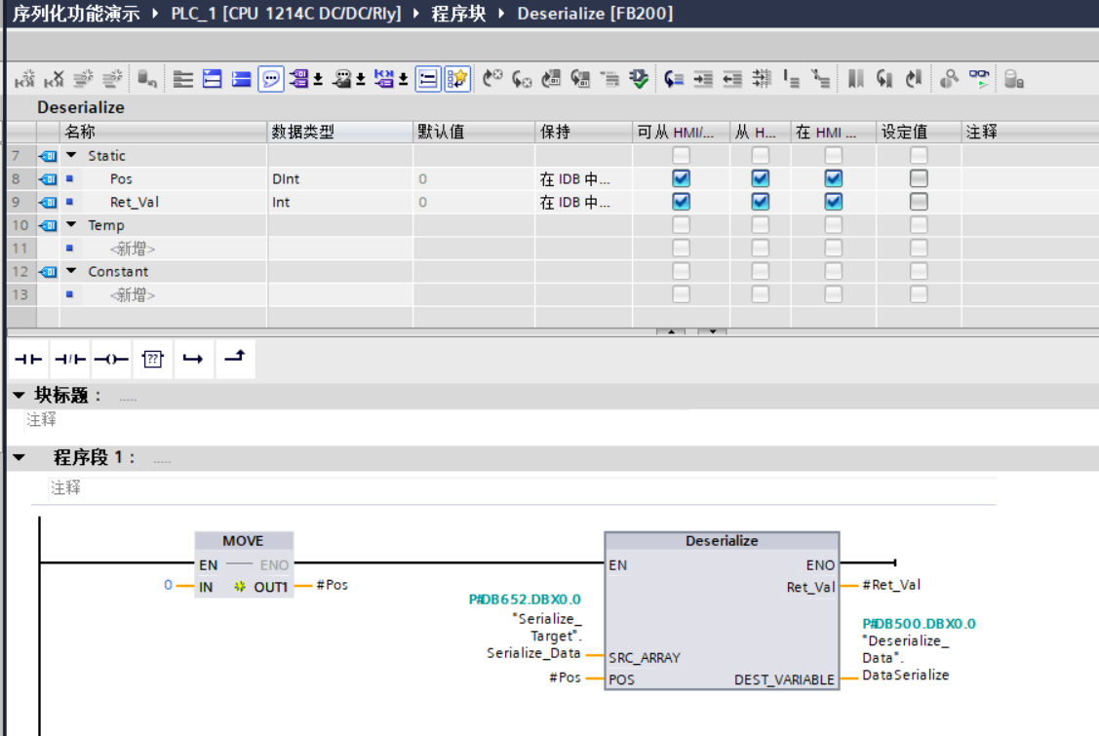Uncheck HMI visible checkbox for Pos
The width and height of the screenshot is (1099, 736).
click(x=833, y=178)
